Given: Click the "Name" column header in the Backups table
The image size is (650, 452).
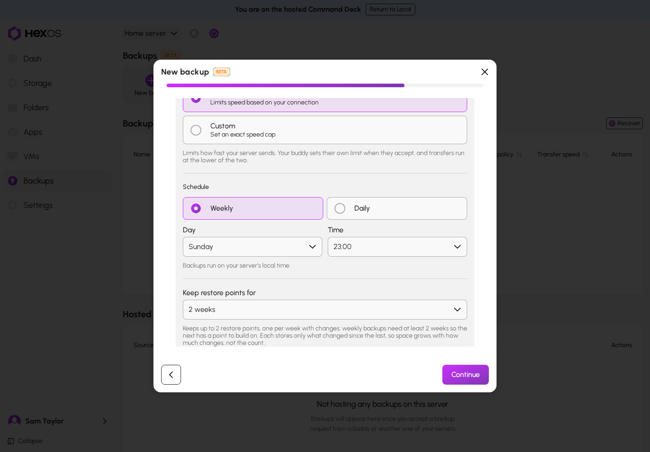Looking at the screenshot, I should (x=142, y=155).
